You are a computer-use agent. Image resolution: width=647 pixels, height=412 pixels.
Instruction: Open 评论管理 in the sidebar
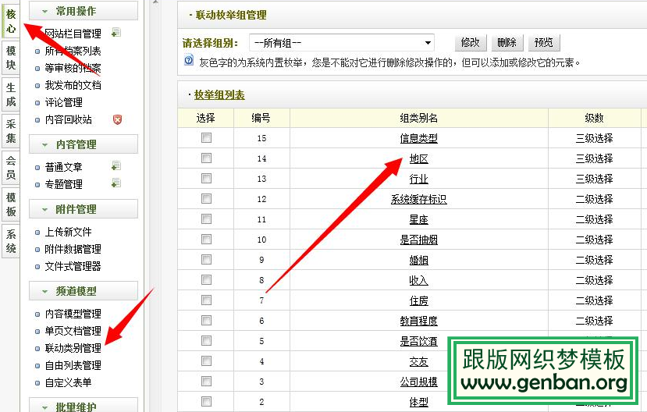tap(63, 102)
